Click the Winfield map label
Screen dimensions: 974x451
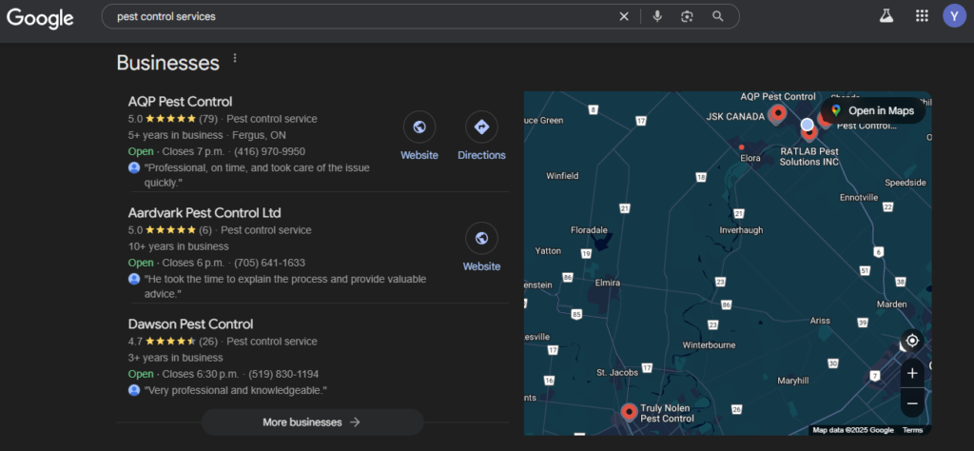point(562,176)
